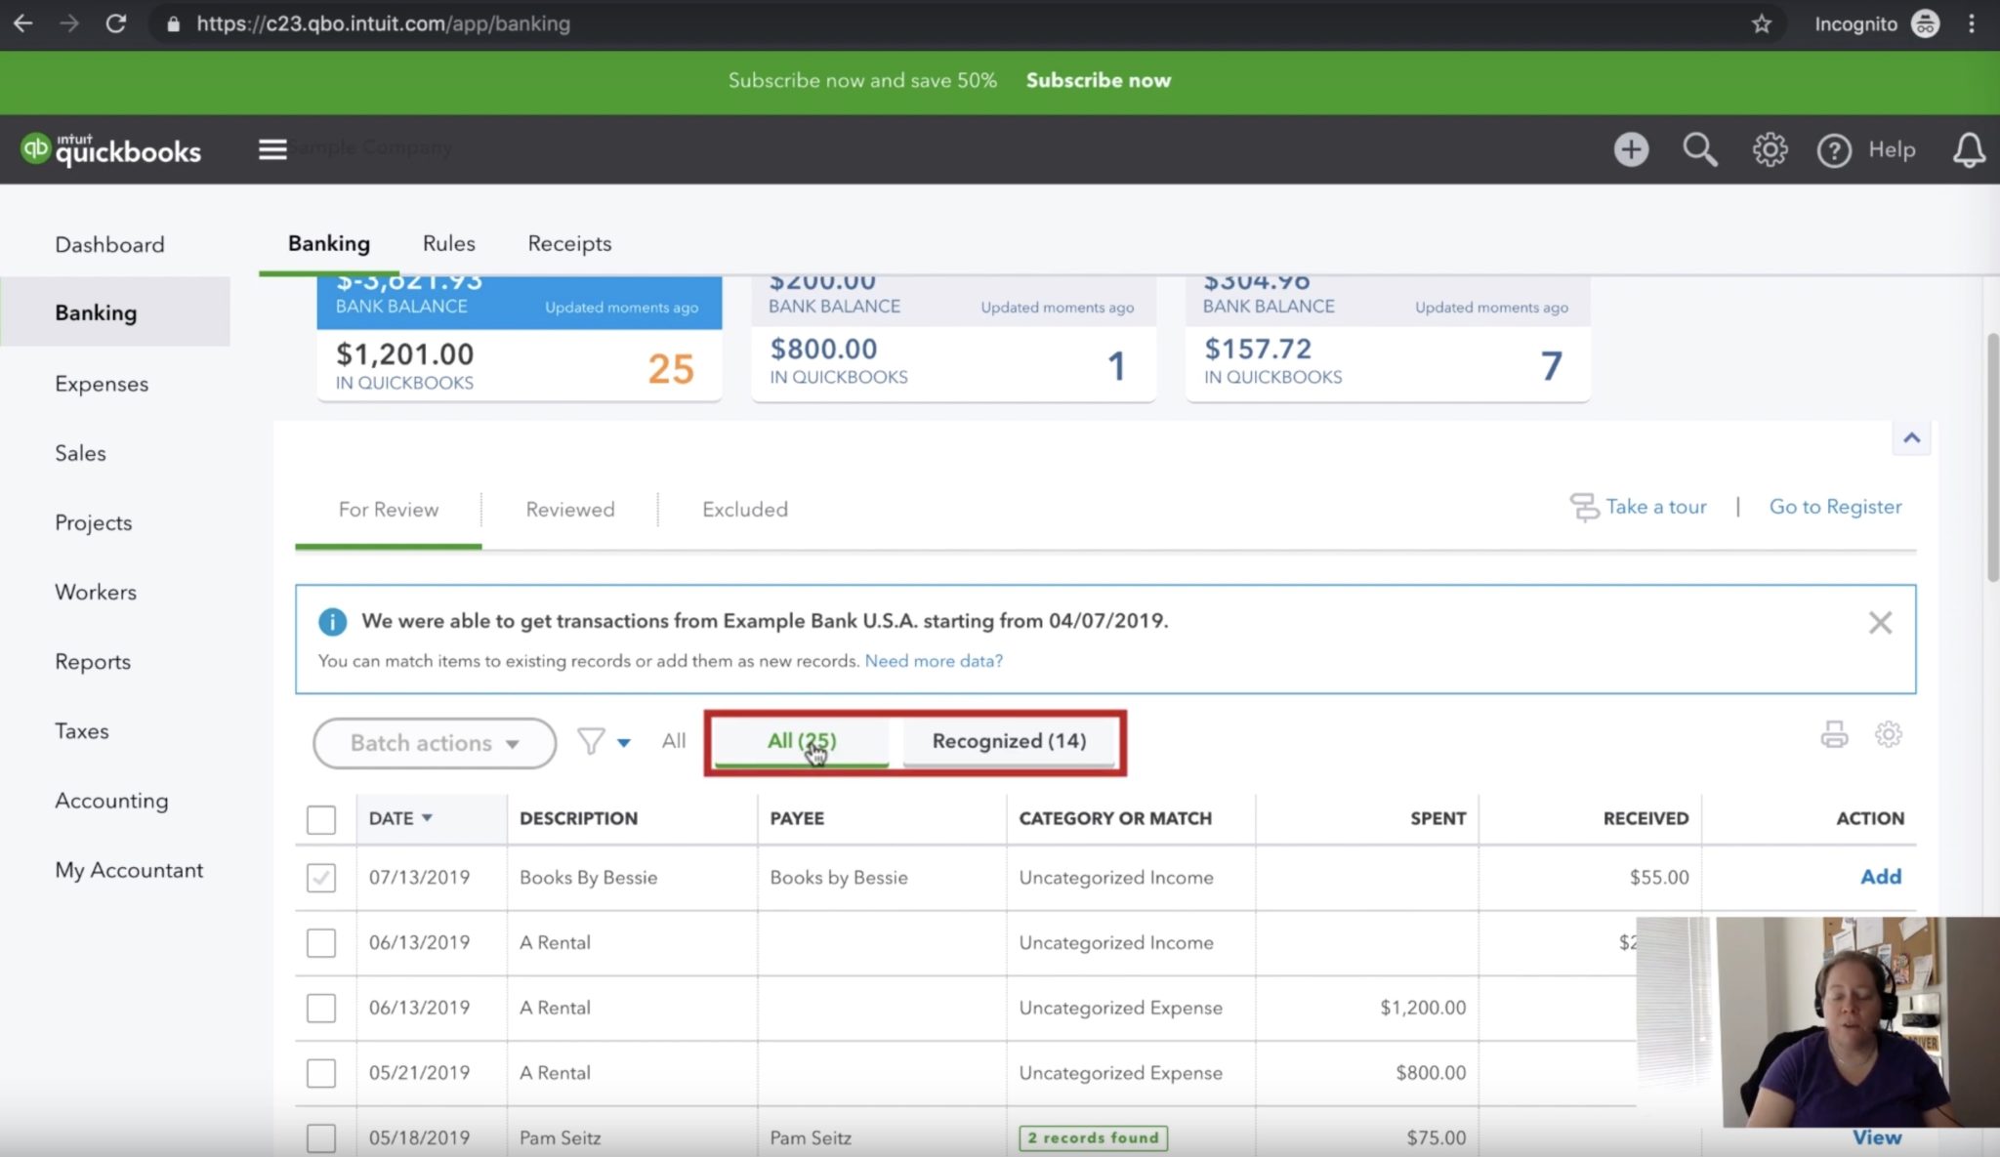
Task: Collapse the bank cards with up chevron
Action: pos(1911,438)
